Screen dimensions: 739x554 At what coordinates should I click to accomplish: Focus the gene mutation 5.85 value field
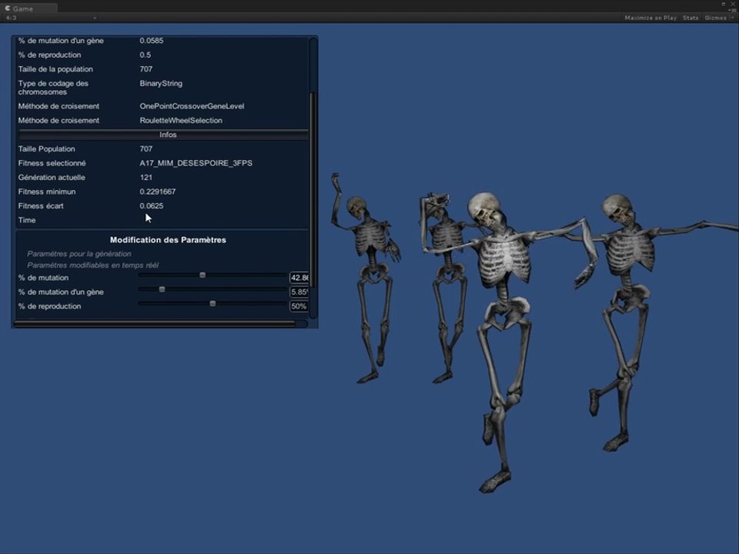click(x=299, y=292)
